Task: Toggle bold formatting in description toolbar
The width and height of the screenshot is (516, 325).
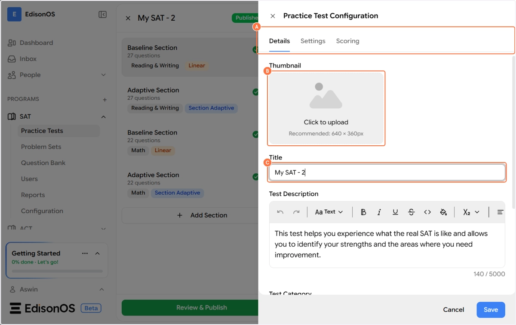Action: [x=363, y=212]
